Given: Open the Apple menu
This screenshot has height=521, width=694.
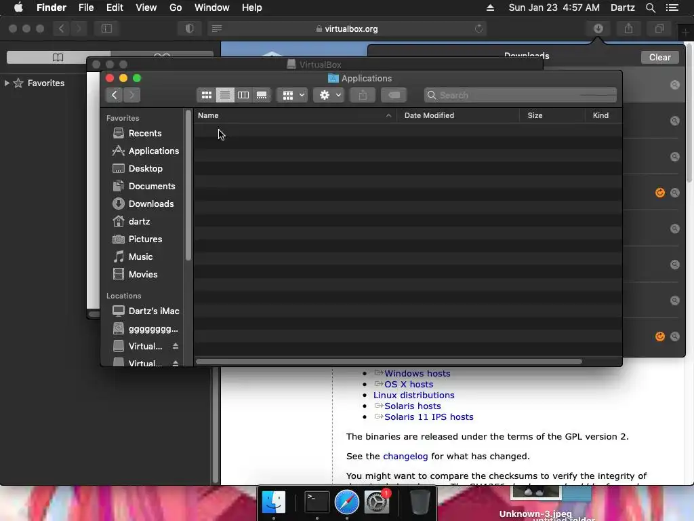Looking at the screenshot, I should pos(18,7).
